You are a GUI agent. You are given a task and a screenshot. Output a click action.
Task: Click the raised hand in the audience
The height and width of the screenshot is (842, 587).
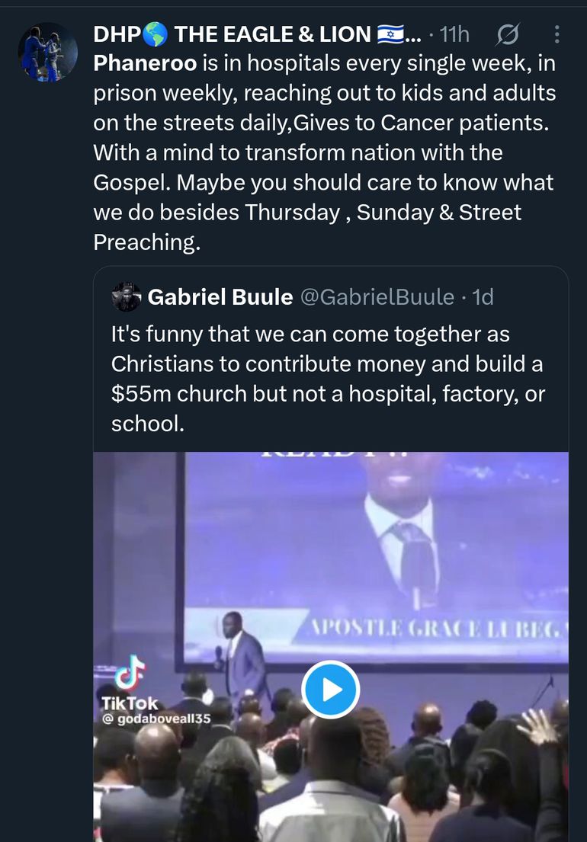point(541,727)
